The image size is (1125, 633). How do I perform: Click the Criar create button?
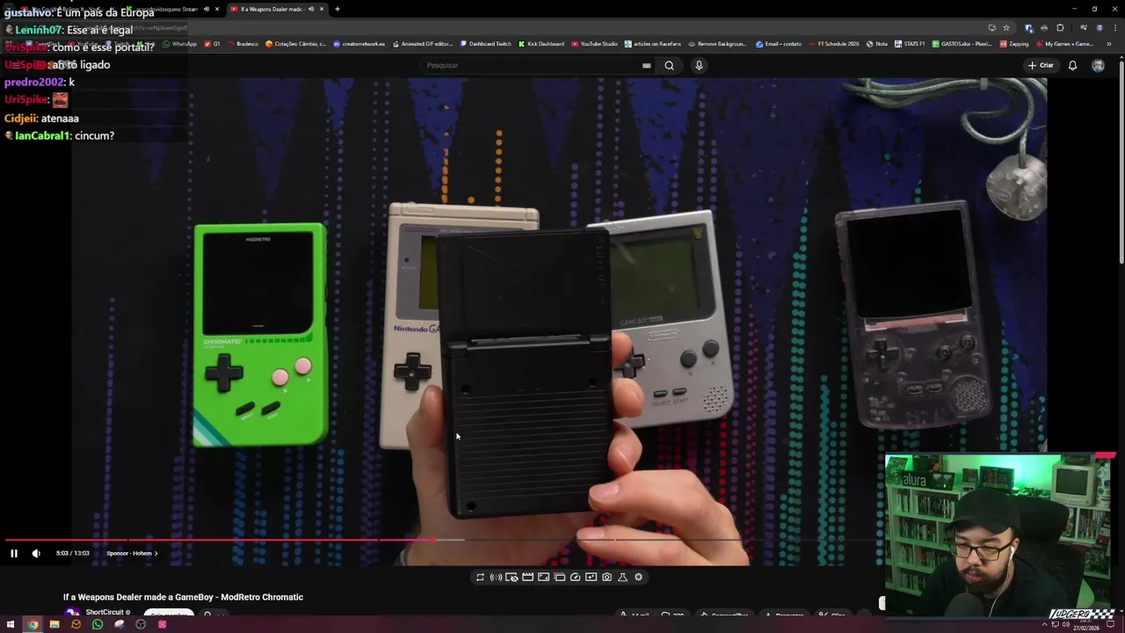[1041, 65]
